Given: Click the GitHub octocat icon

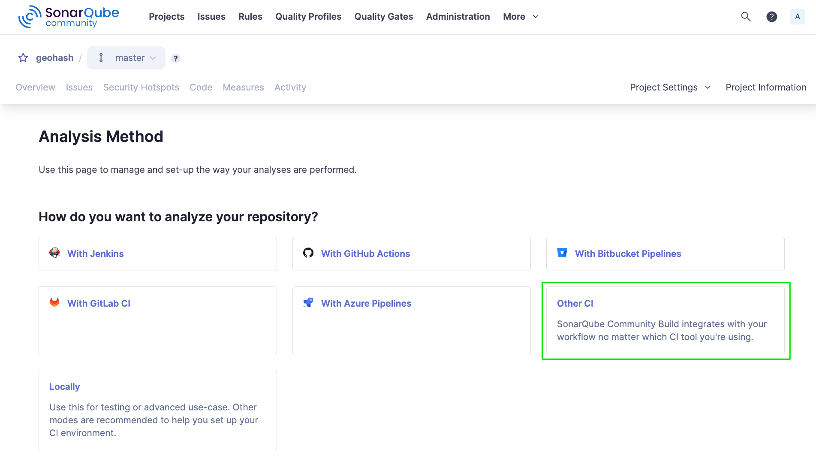Looking at the screenshot, I should [x=308, y=253].
